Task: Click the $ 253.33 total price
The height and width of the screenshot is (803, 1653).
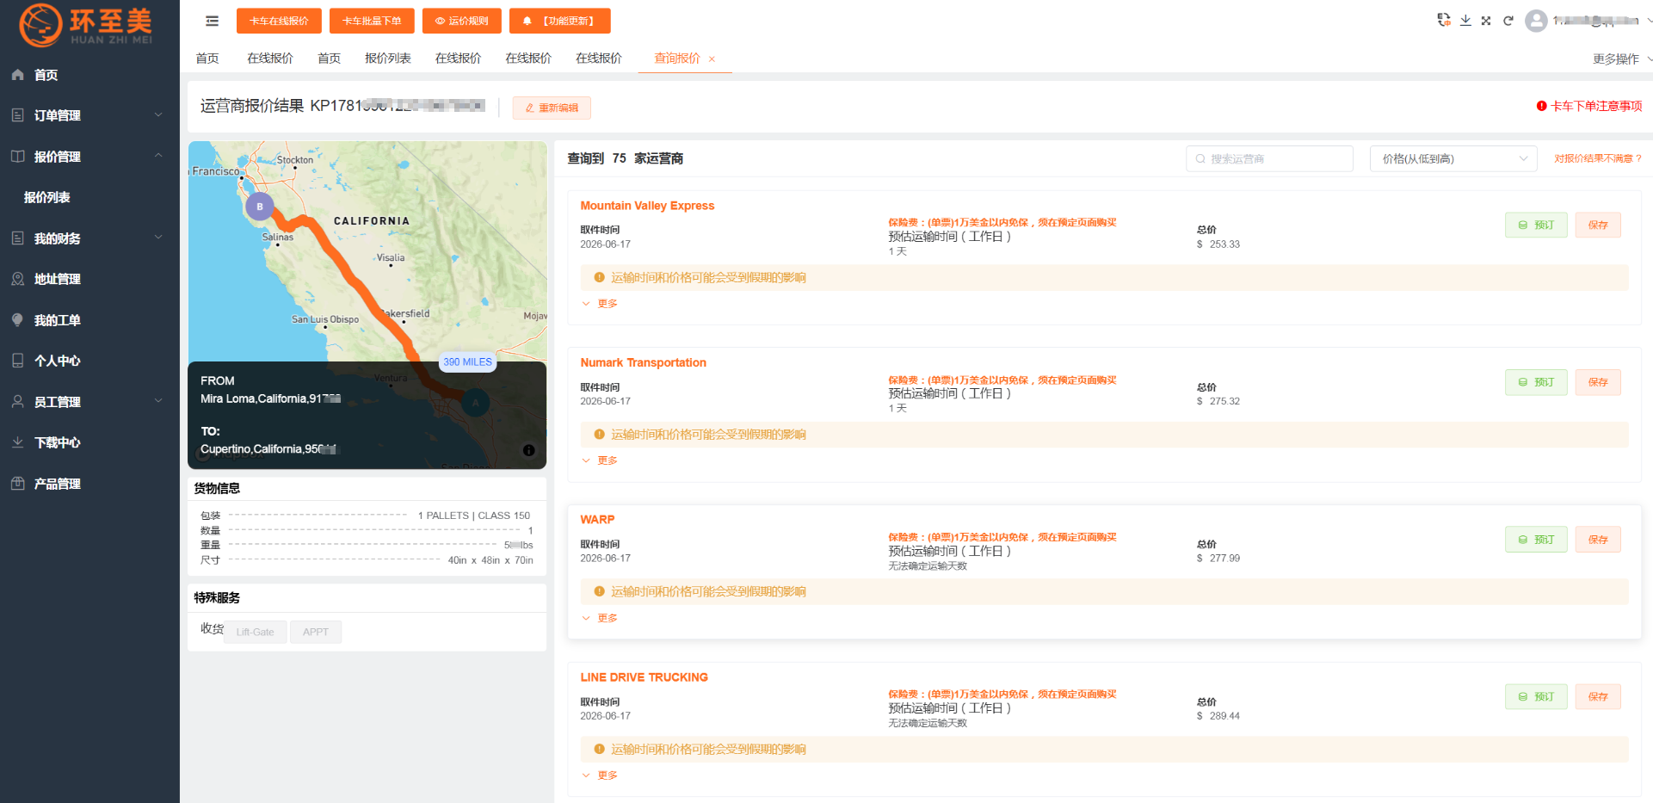Action: pos(1218,244)
